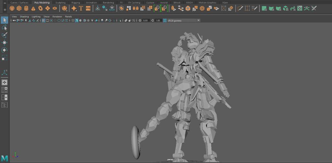The height and width of the screenshot is (163, 332).
Task: Create a polygon cone from shelf
Action: coord(33,8)
